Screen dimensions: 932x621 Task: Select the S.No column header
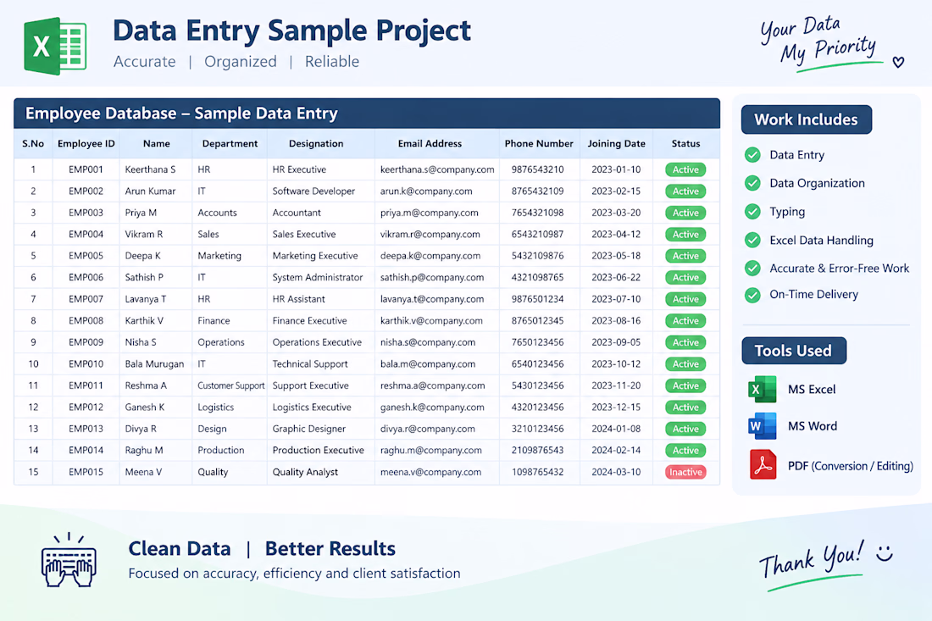tap(33, 144)
